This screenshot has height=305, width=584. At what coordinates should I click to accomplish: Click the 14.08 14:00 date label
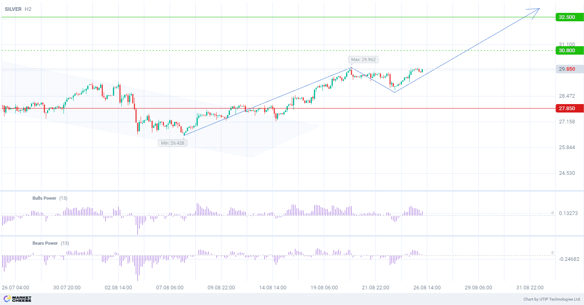273,288
